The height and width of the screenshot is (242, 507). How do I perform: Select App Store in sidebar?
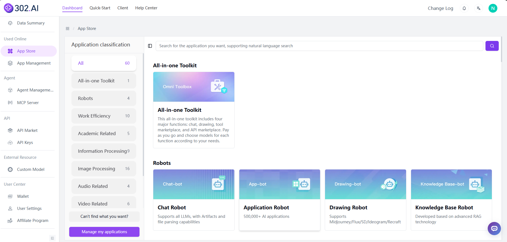29,51
